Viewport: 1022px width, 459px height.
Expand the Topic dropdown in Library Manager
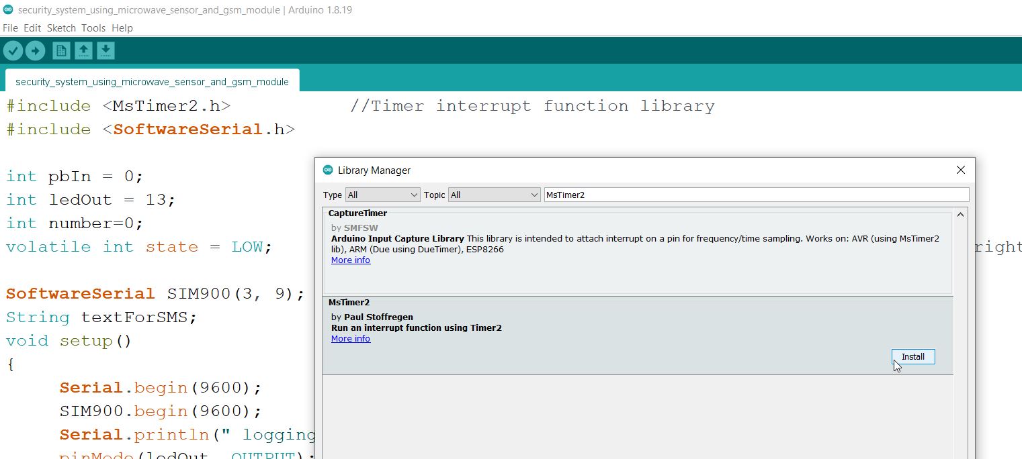[x=495, y=195]
